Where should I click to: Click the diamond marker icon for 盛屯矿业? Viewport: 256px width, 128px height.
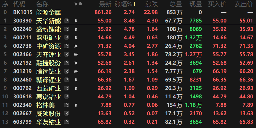76,38
